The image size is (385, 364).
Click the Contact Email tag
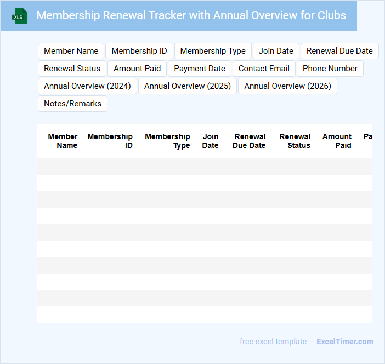(x=264, y=69)
